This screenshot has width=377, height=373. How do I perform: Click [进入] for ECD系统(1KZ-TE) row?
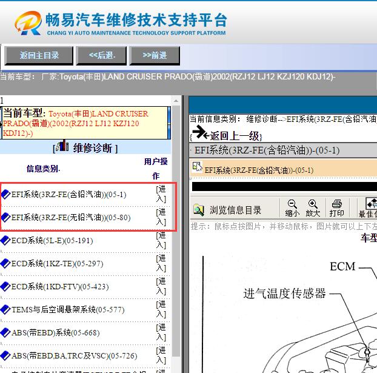coord(161,263)
